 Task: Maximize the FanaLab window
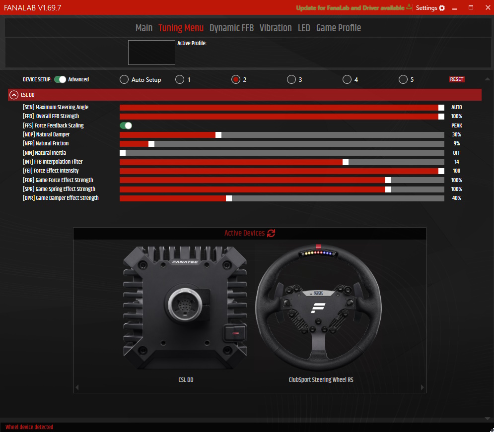click(x=471, y=7)
